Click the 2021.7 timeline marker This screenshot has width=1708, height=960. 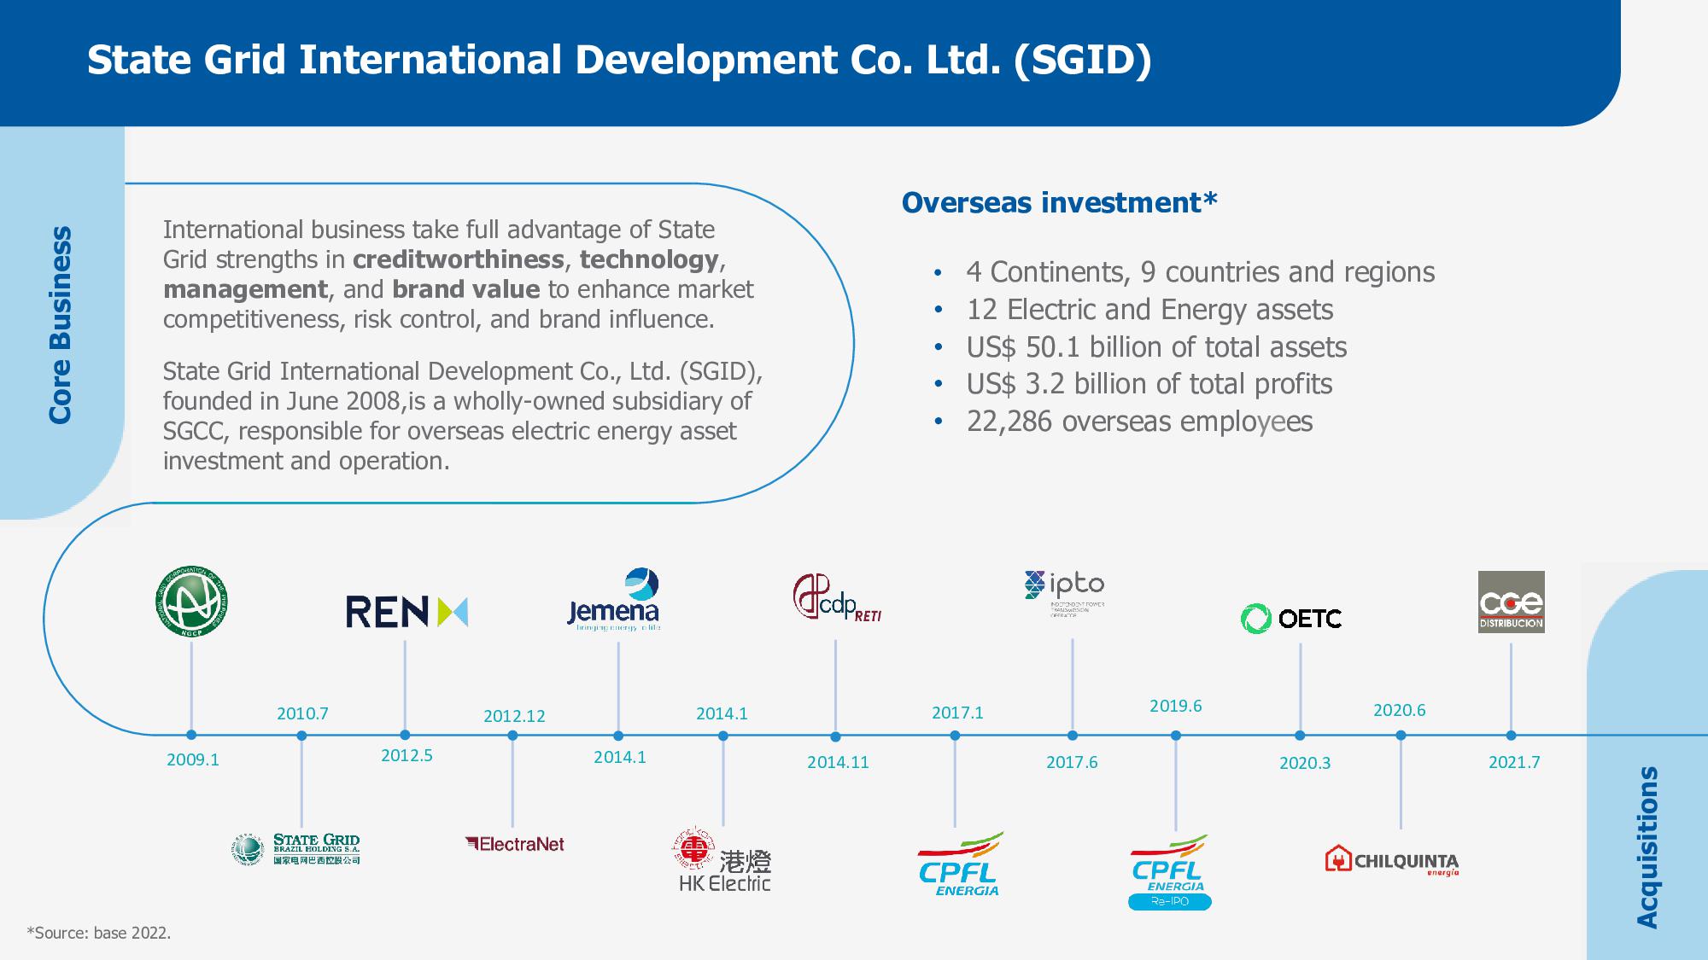coord(1511,736)
